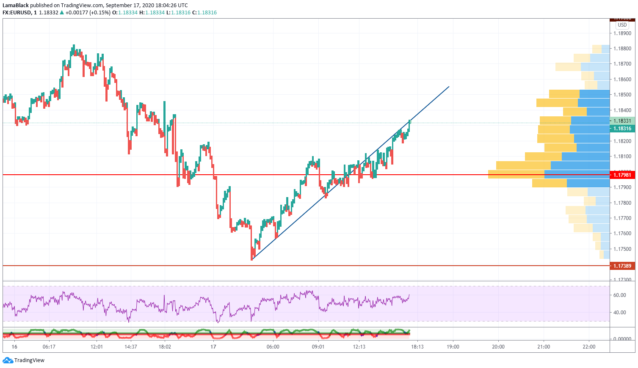
Task: Click the open value O:1.18334
Action: tap(124, 13)
